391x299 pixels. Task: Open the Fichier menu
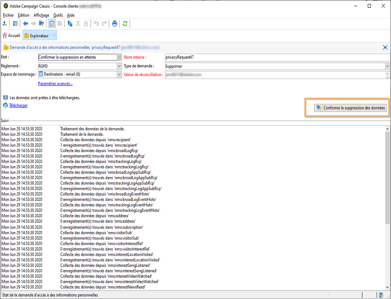(8, 15)
